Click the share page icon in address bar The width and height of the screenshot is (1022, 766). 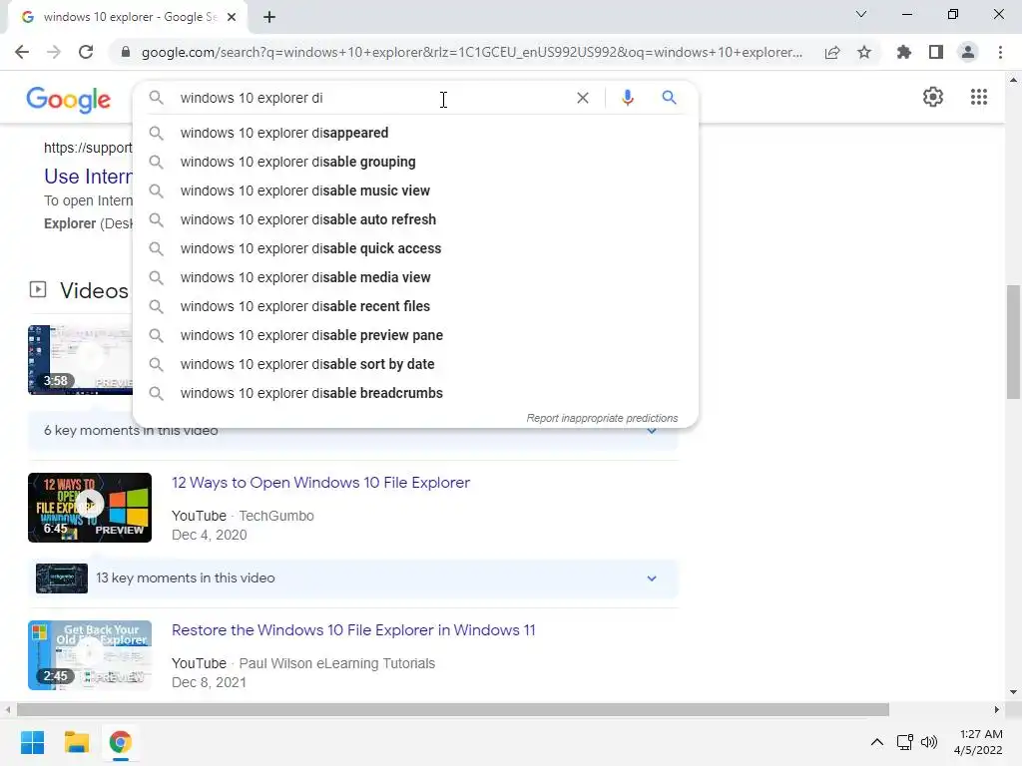832,52
